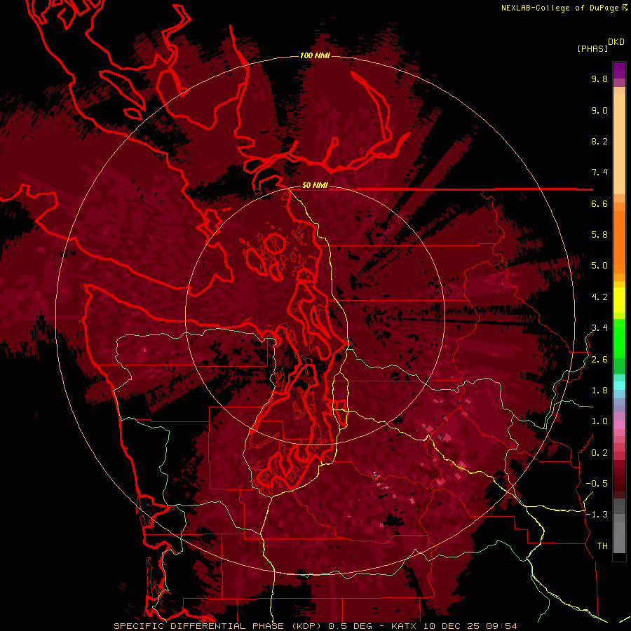Image resolution: width=631 pixels, height=631 pixels.
Task: Click the 10 DEC 25 date text
Action: pyautogui.click(x=450, y=626)
